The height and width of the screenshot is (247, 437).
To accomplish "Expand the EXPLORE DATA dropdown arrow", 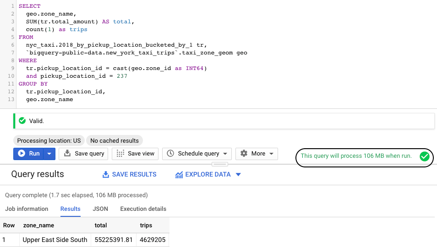I will 238,175.
